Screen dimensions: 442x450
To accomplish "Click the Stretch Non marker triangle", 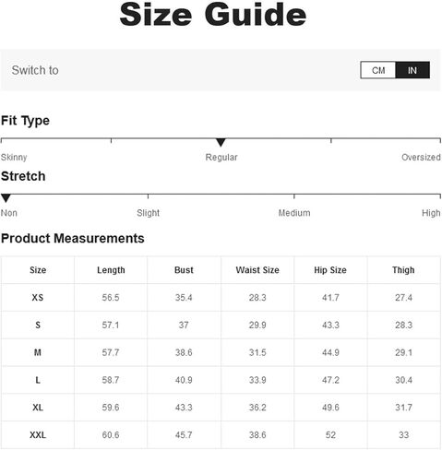I will coord(6,198).
